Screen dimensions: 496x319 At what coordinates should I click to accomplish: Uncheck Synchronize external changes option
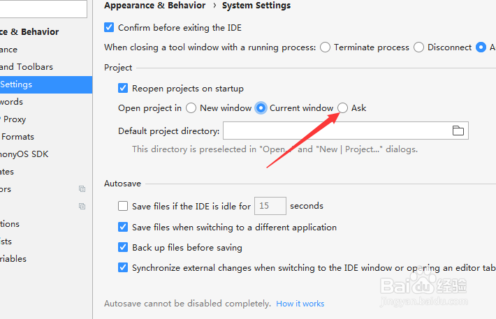[x=124, y=267]
